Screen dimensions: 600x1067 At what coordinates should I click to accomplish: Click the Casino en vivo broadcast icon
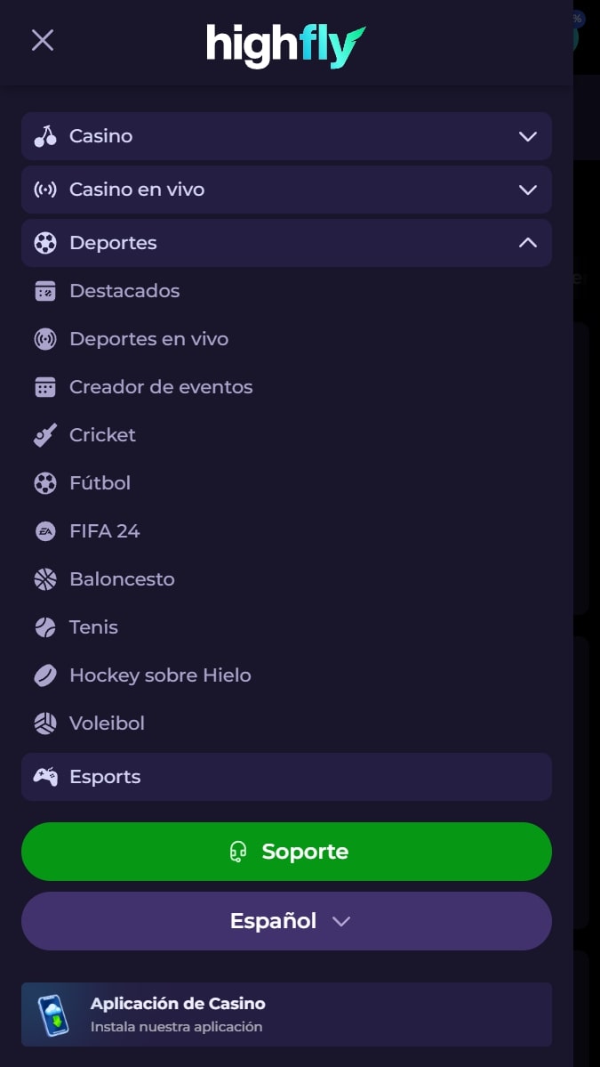(44, 190)
